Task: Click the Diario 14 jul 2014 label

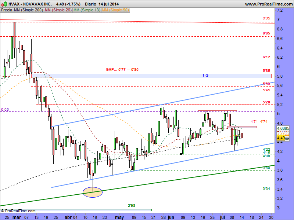Action: pos(102,4)
